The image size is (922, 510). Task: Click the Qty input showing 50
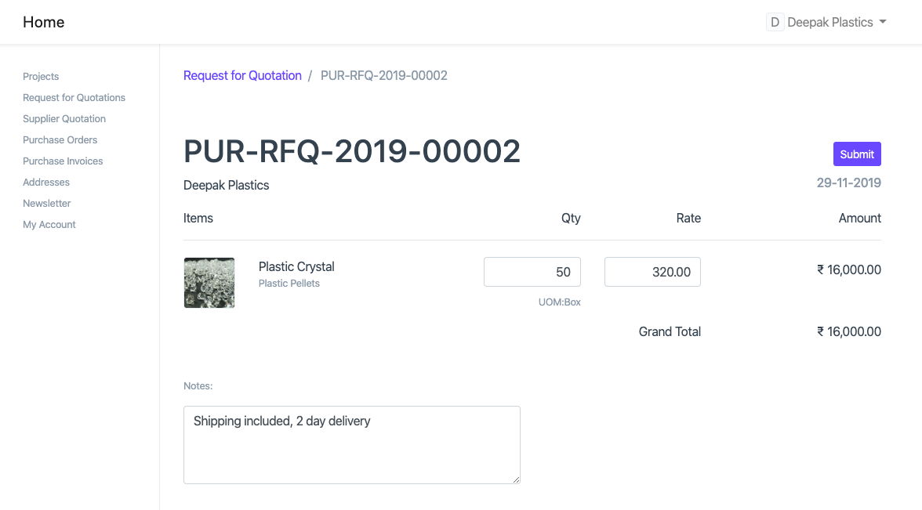pos(532,272)
